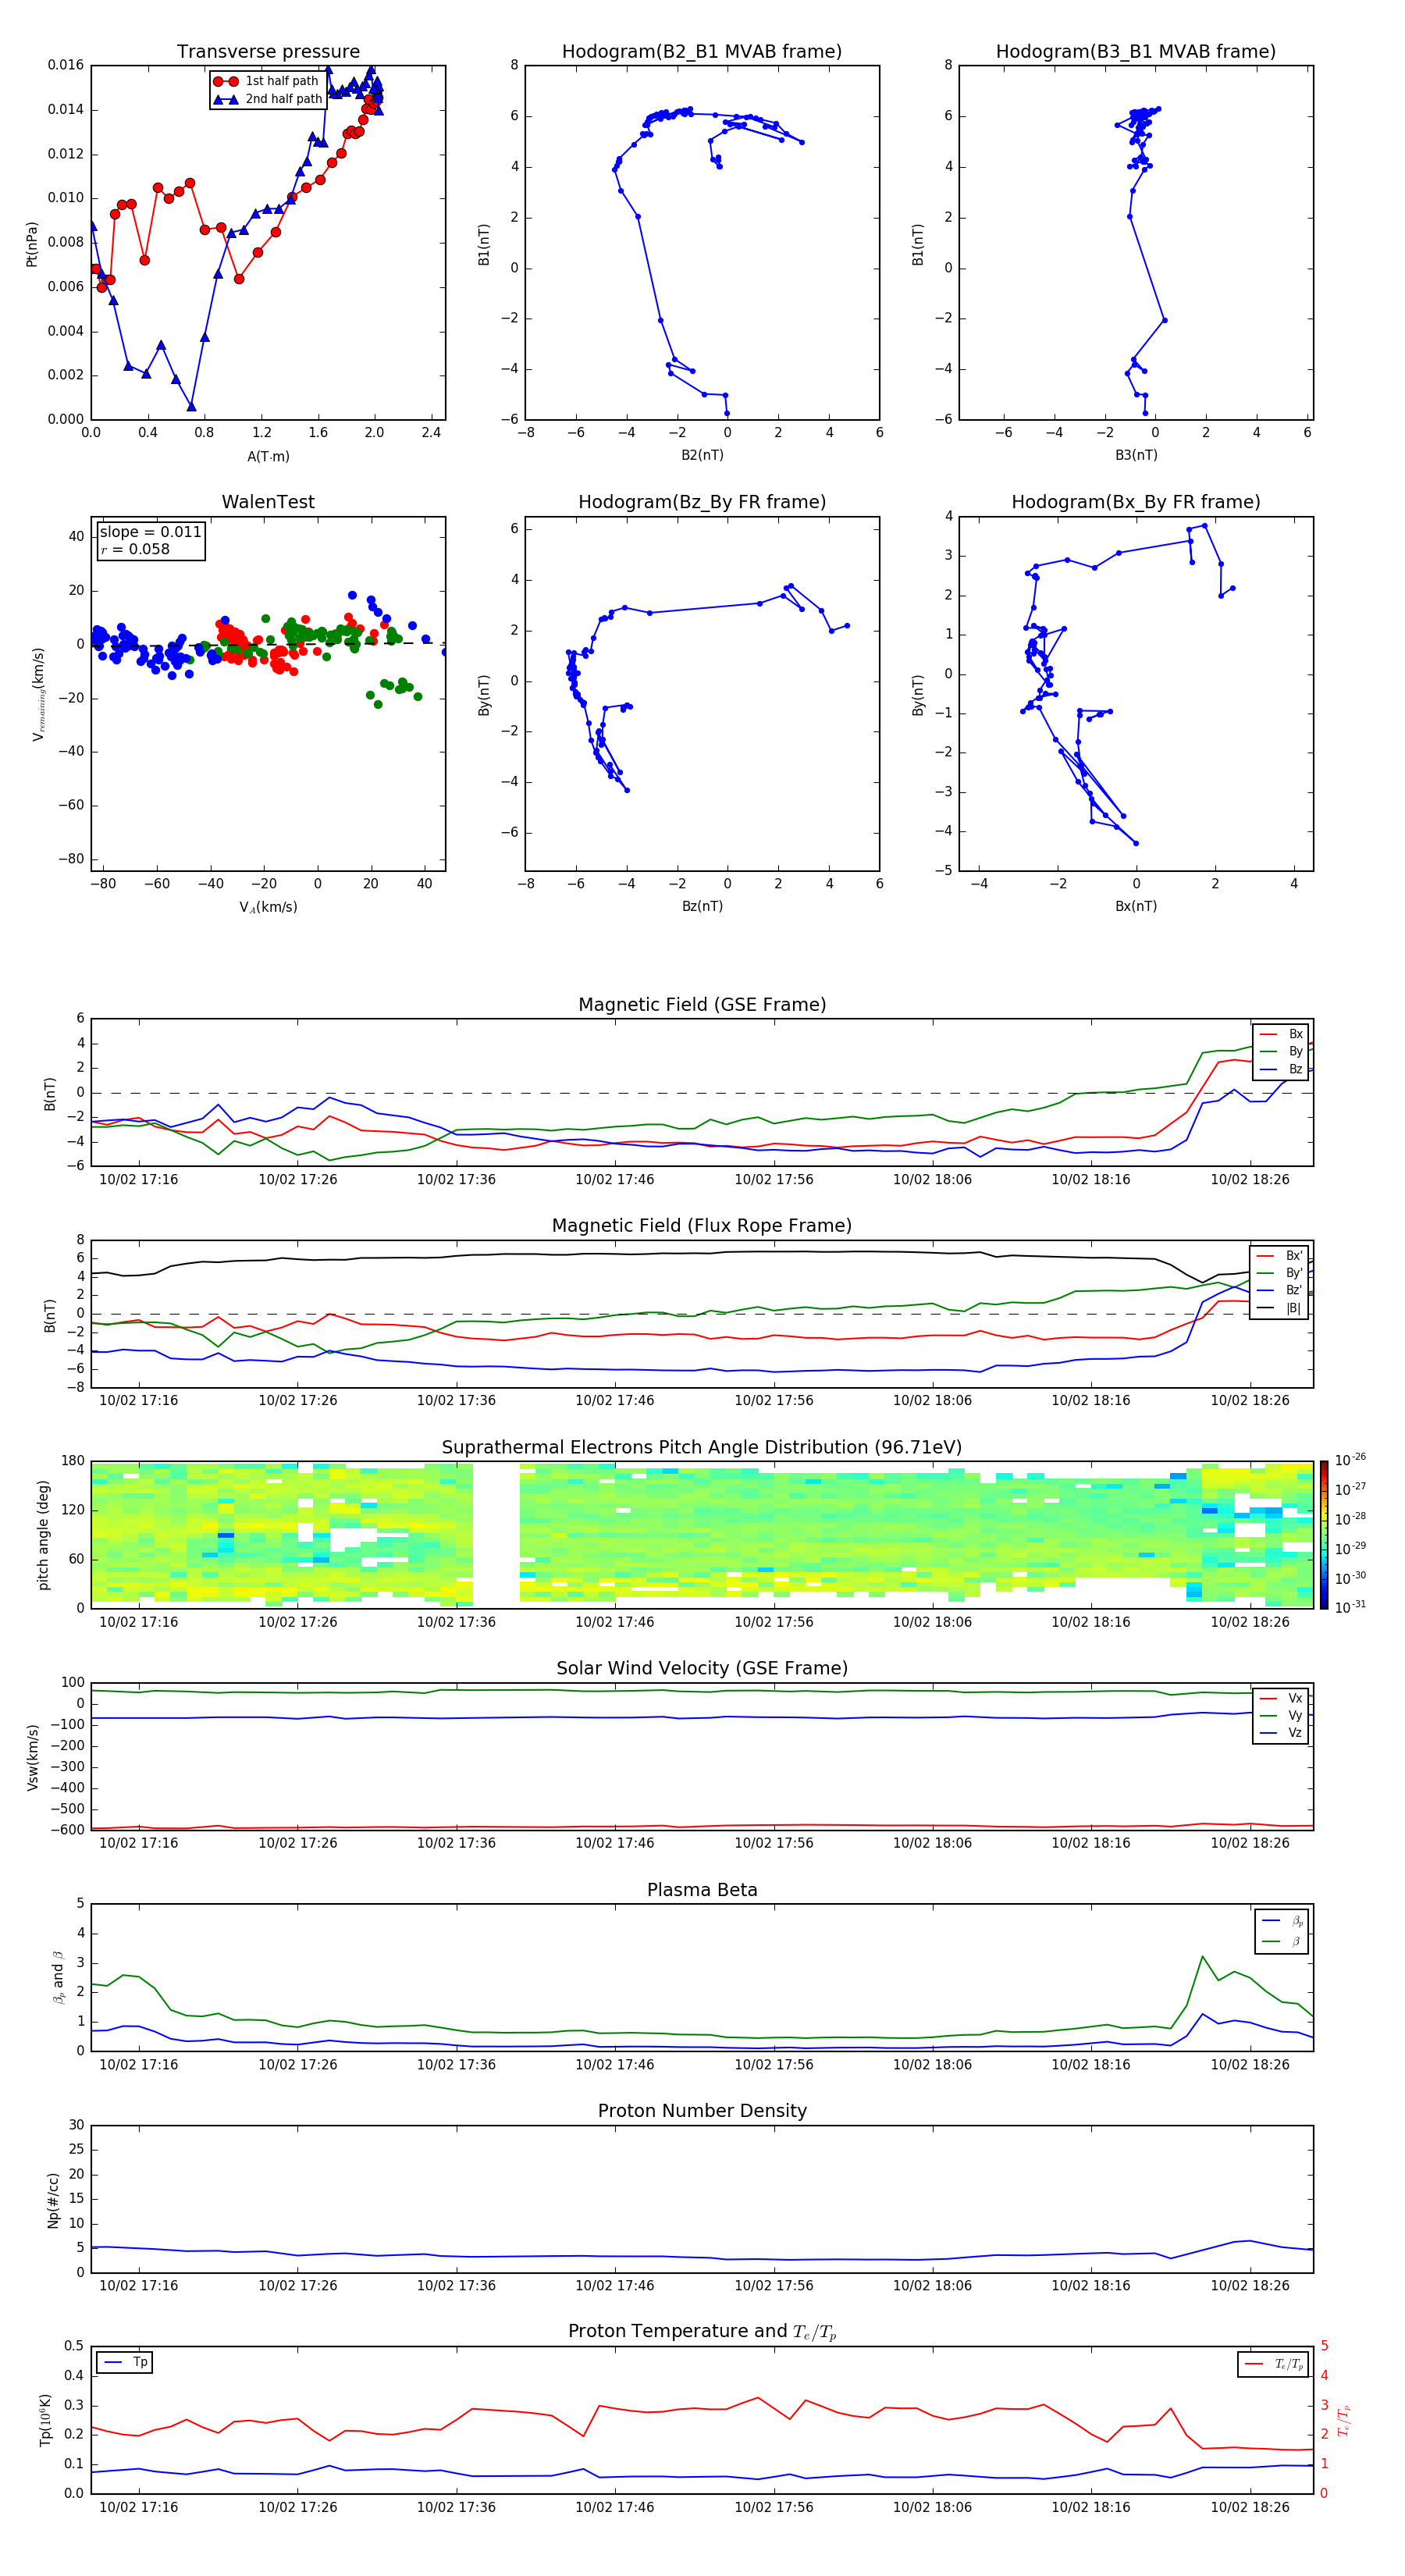This screenshot has height=2576, width=1405.
Task: Select "Bx'" in the Flux Rope Frame legend
Action: click(x=1279, y=1256)
